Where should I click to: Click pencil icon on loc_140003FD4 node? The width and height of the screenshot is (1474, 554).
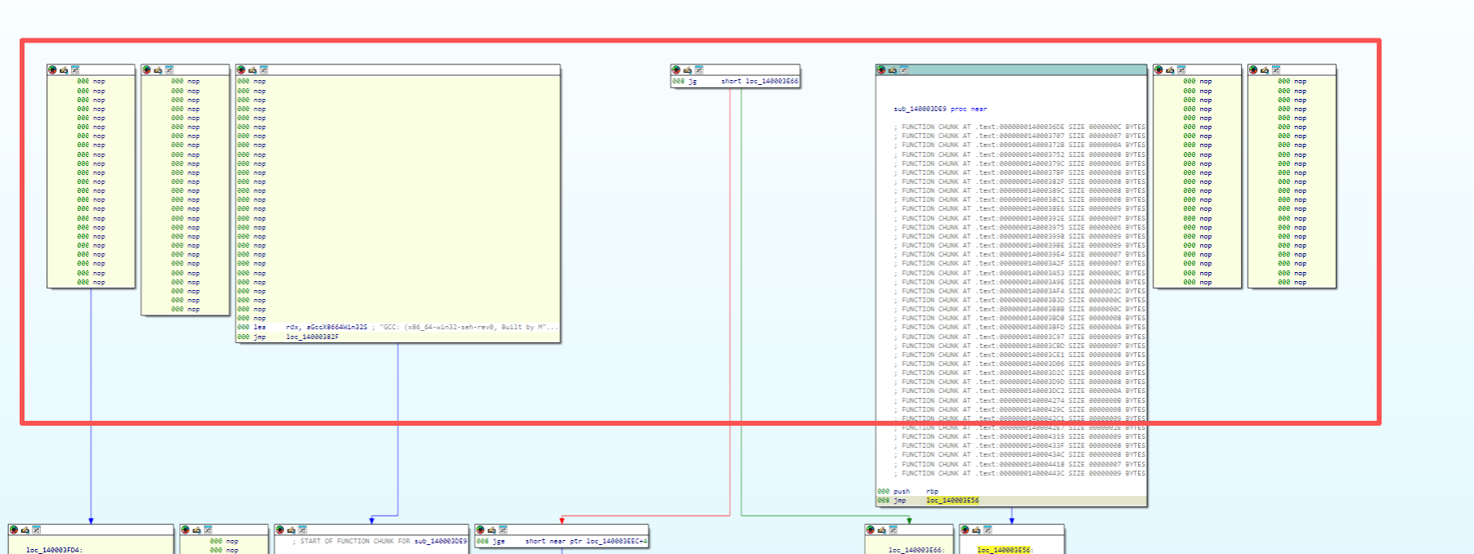tap(25, 530)
